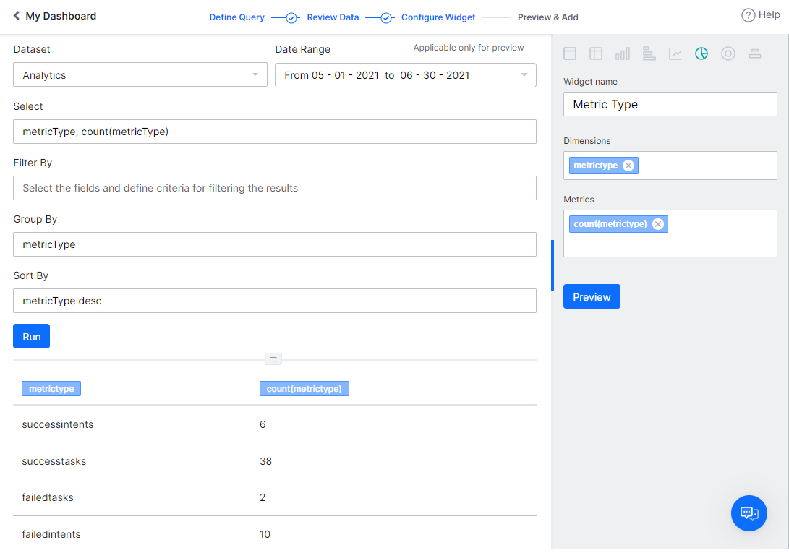The width and height of the screenshot is (789, 553).
Task: Edit the Widget name field
Action: pyautogui.click(x=670, y=104)
